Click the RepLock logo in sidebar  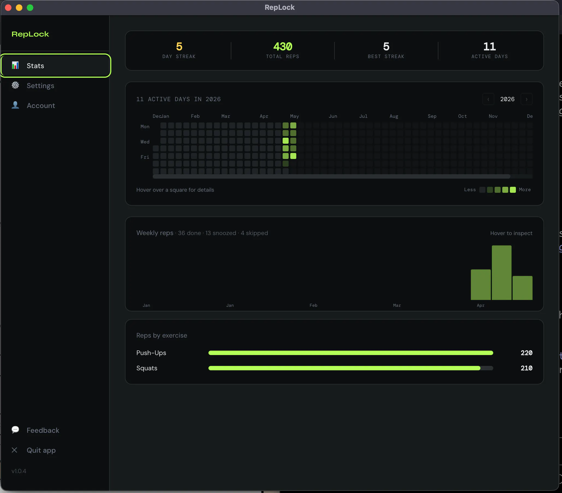click(x=30, y=34)
